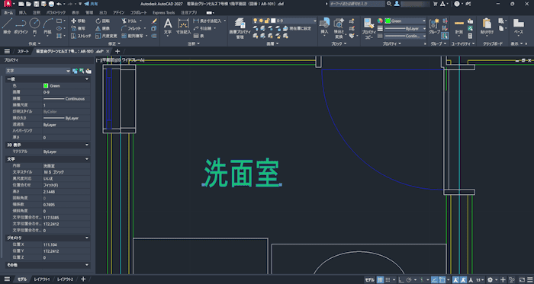Open the Express Tools ribbon tab
534x284 pixels.
point(164,13)
